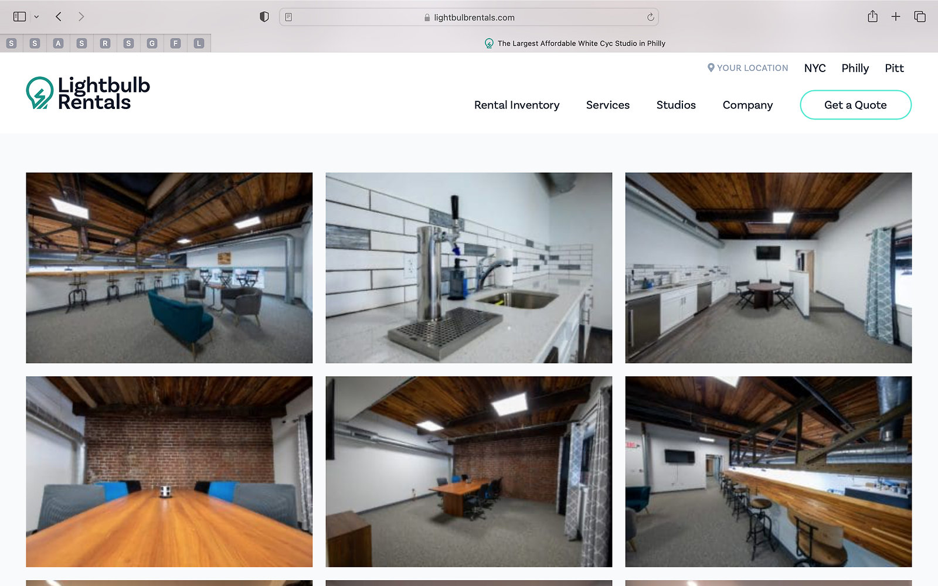Open the Rental Inventory menu
Viewport: 938px width, 586px height.
(516, 105)
